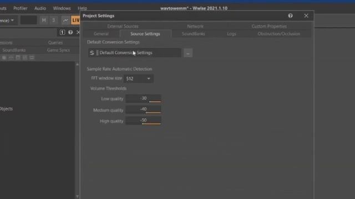Click the last list-style icon in the explorer toolbar

coord(32,57)
